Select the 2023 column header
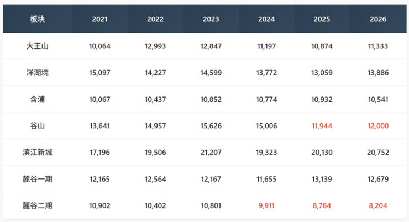Screen dimensions: 409x222 pos(211,19)
